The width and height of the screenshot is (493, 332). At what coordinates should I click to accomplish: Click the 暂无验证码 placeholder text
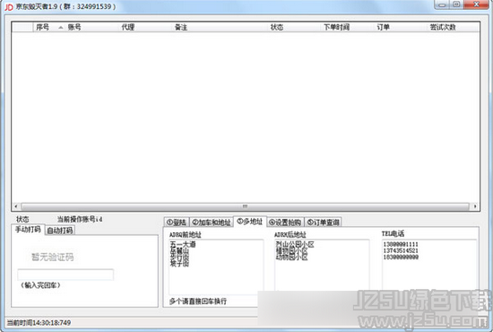click(53, 258)
